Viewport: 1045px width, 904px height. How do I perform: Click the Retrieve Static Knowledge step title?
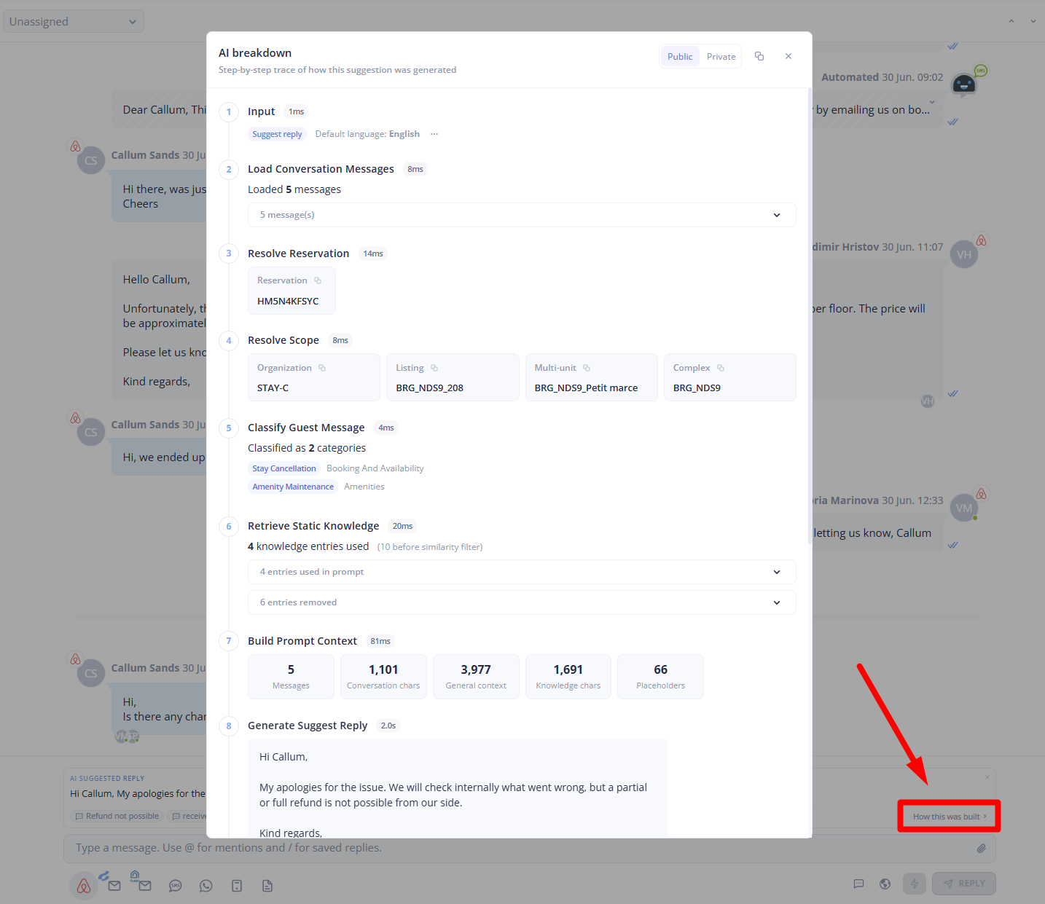[313, 526]
